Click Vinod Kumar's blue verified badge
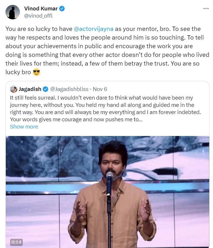Image resolution: width=213 pixels, height=248 pixels. coord(61,8)
